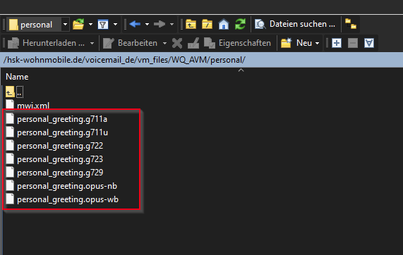
Task: Click the file filter icon
Action: (x=103, y=25)
